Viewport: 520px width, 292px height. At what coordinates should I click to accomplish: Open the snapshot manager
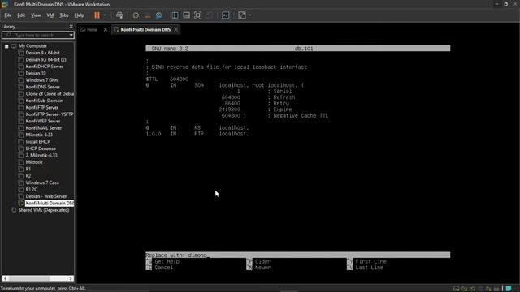click(159, 15)
